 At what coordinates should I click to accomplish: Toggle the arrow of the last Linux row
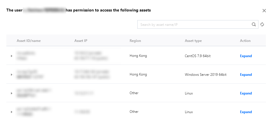point(12,112)
